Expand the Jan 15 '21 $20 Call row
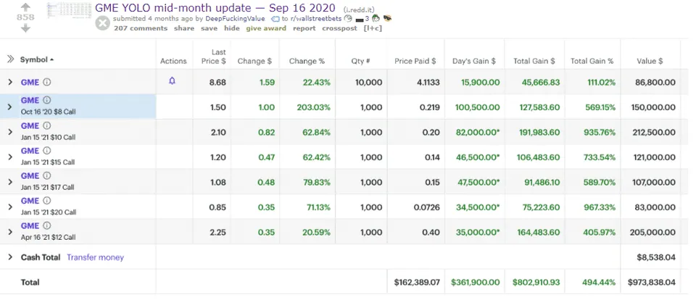 [9, 207]
